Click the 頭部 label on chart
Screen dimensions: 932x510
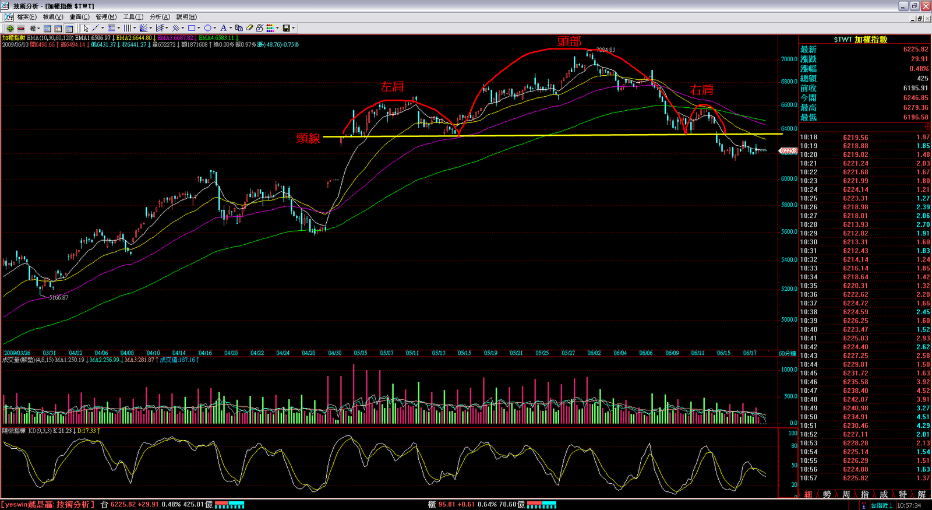[569, 41]
